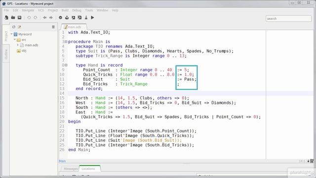
Task: Select the src folder label
Action: tap(24, 40)
